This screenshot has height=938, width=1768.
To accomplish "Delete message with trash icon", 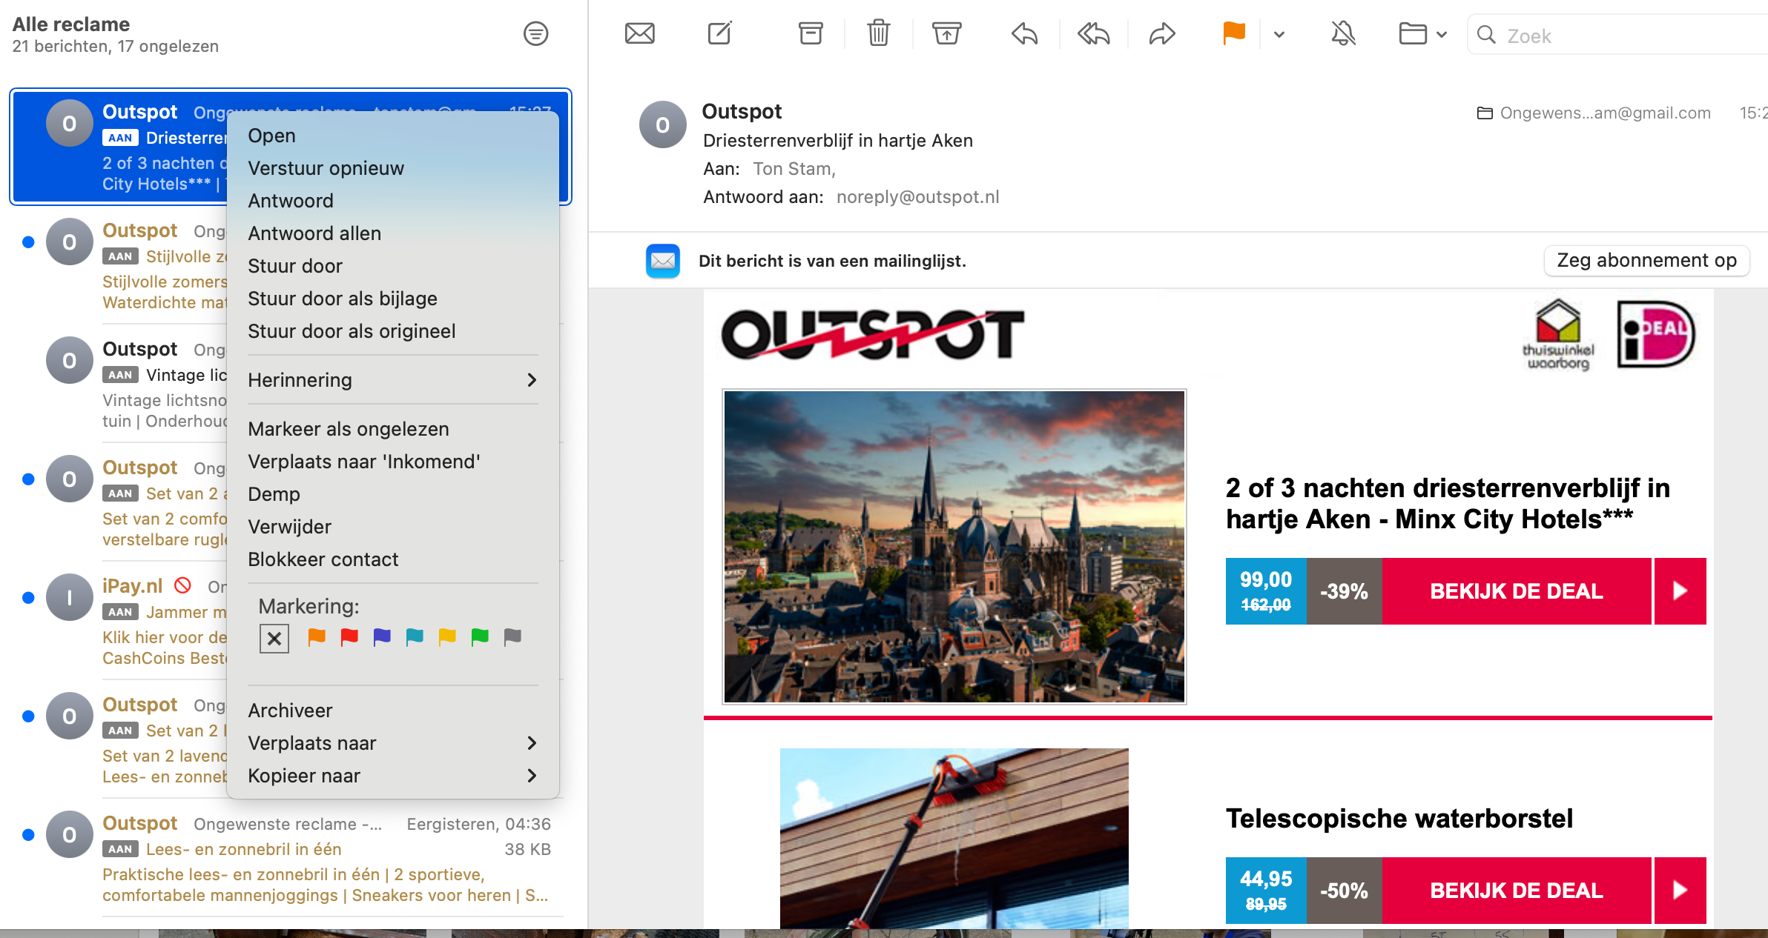I will [x=879, y=33].
